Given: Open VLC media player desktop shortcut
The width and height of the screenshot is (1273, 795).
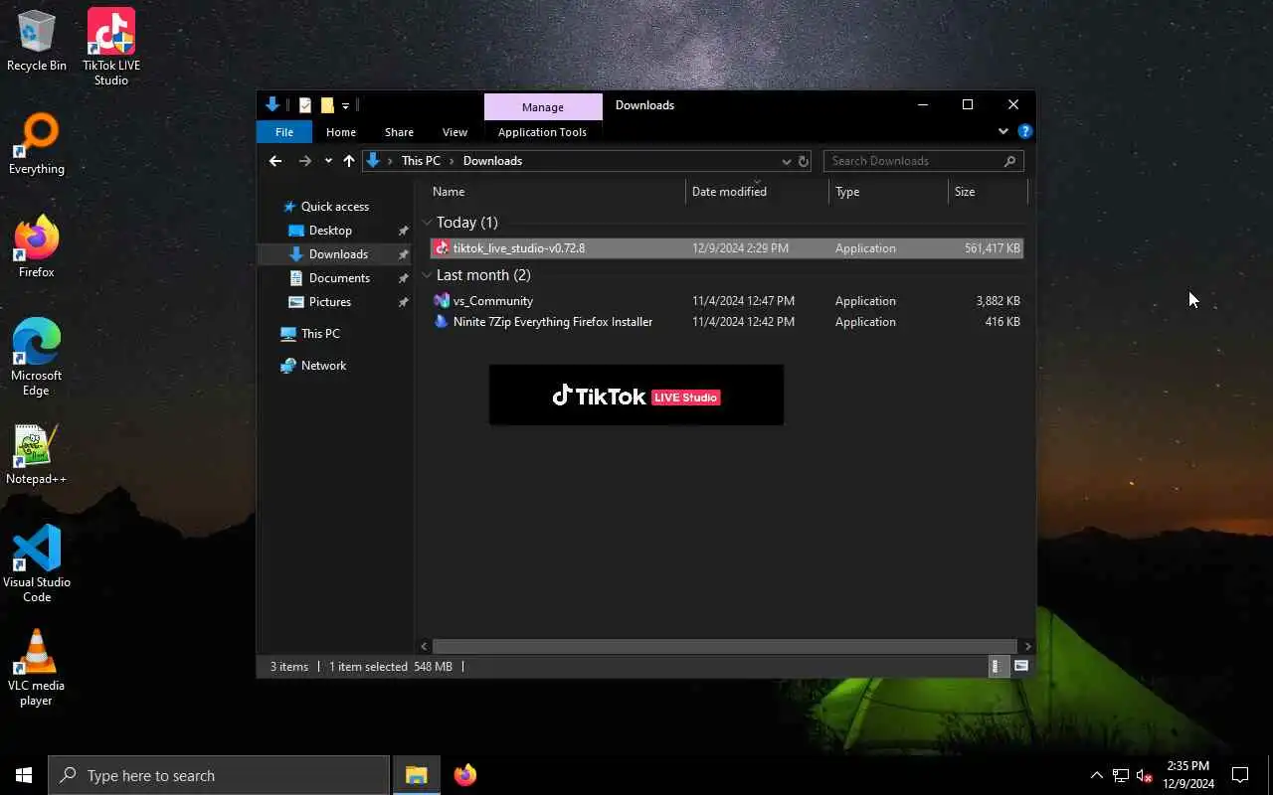Looking at the screenshot, I should [37, 668].
